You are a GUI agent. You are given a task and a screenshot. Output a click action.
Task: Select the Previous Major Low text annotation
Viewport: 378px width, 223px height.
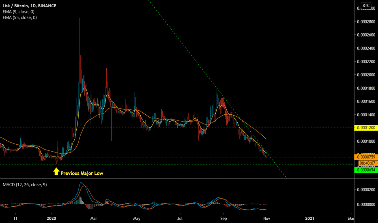[82, 174]
